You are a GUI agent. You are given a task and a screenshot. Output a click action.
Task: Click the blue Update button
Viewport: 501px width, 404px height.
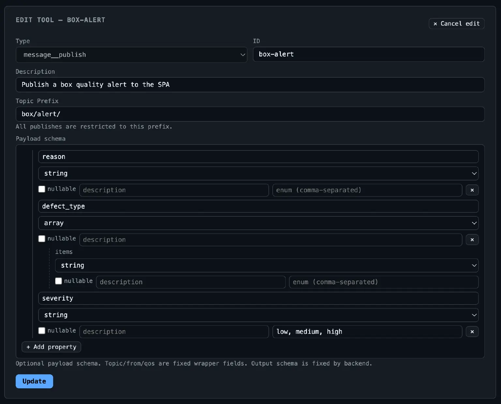(34, 381)
